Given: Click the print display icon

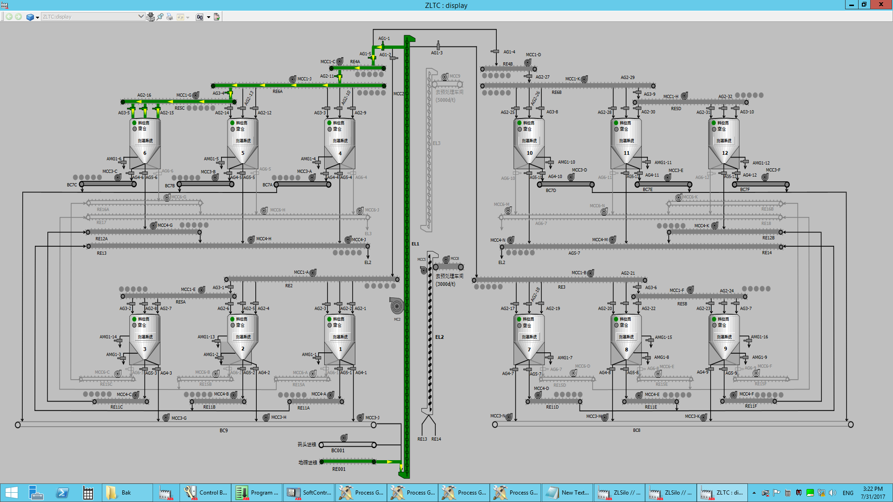Looking at the screenshot, I should (x=170, y=17).
